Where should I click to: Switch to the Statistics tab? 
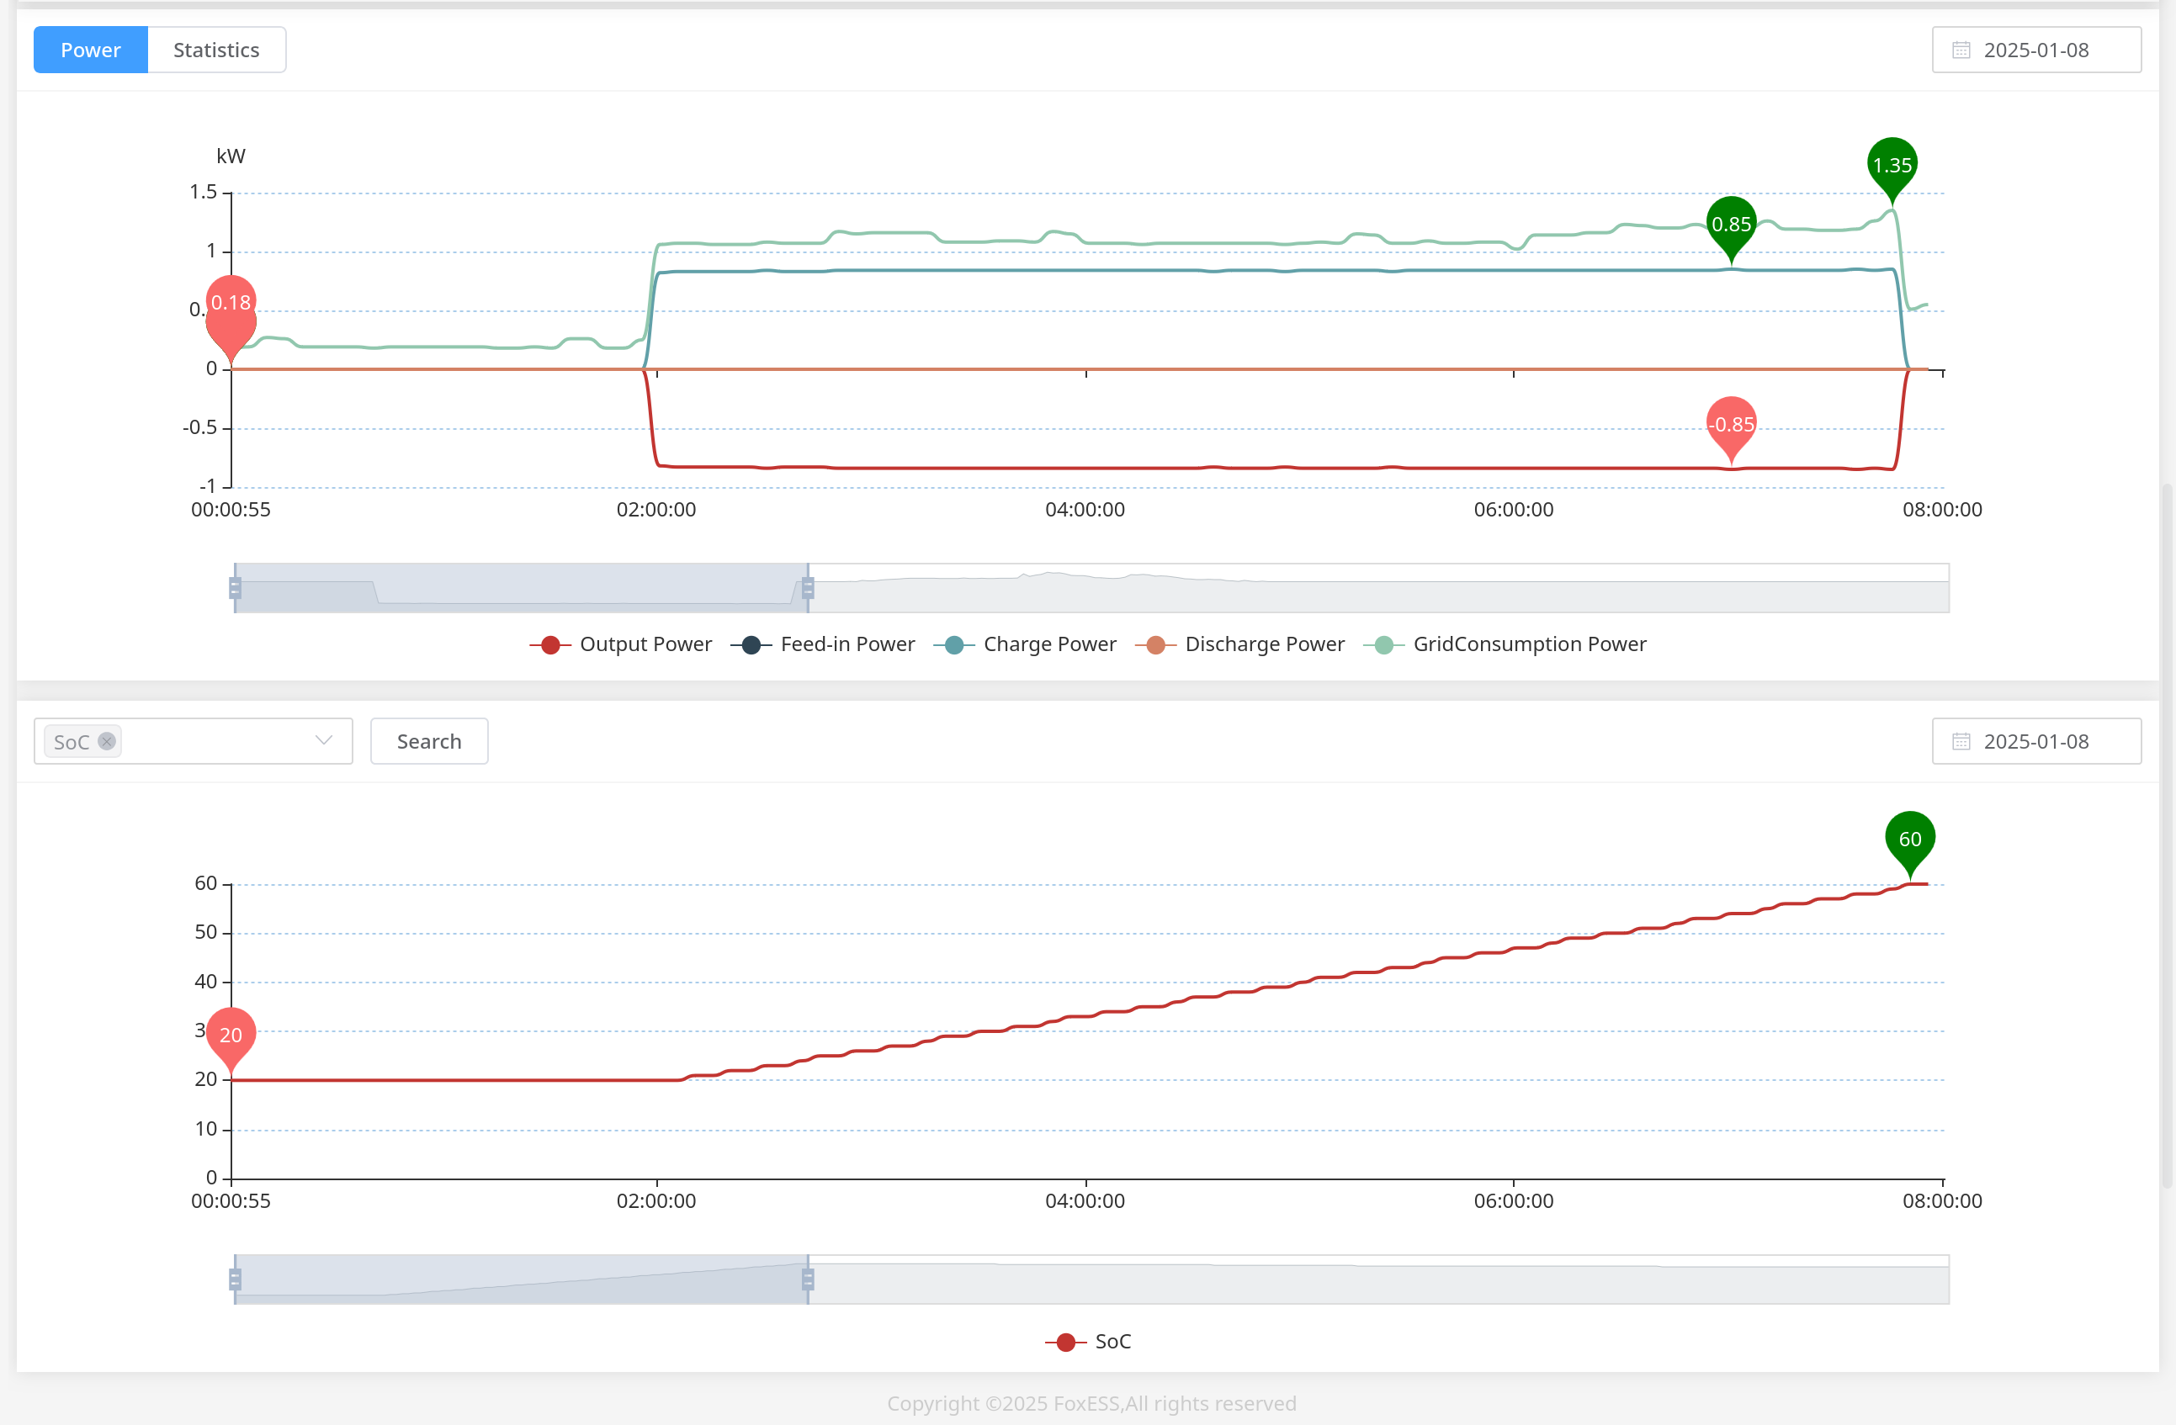[215, 50]
